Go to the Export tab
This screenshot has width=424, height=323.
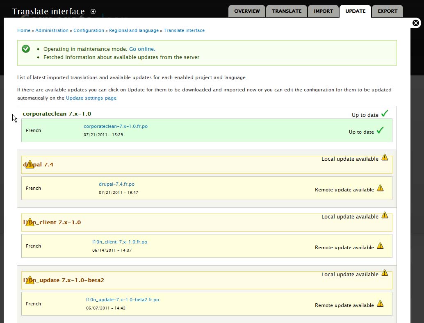tap(388, 11)
